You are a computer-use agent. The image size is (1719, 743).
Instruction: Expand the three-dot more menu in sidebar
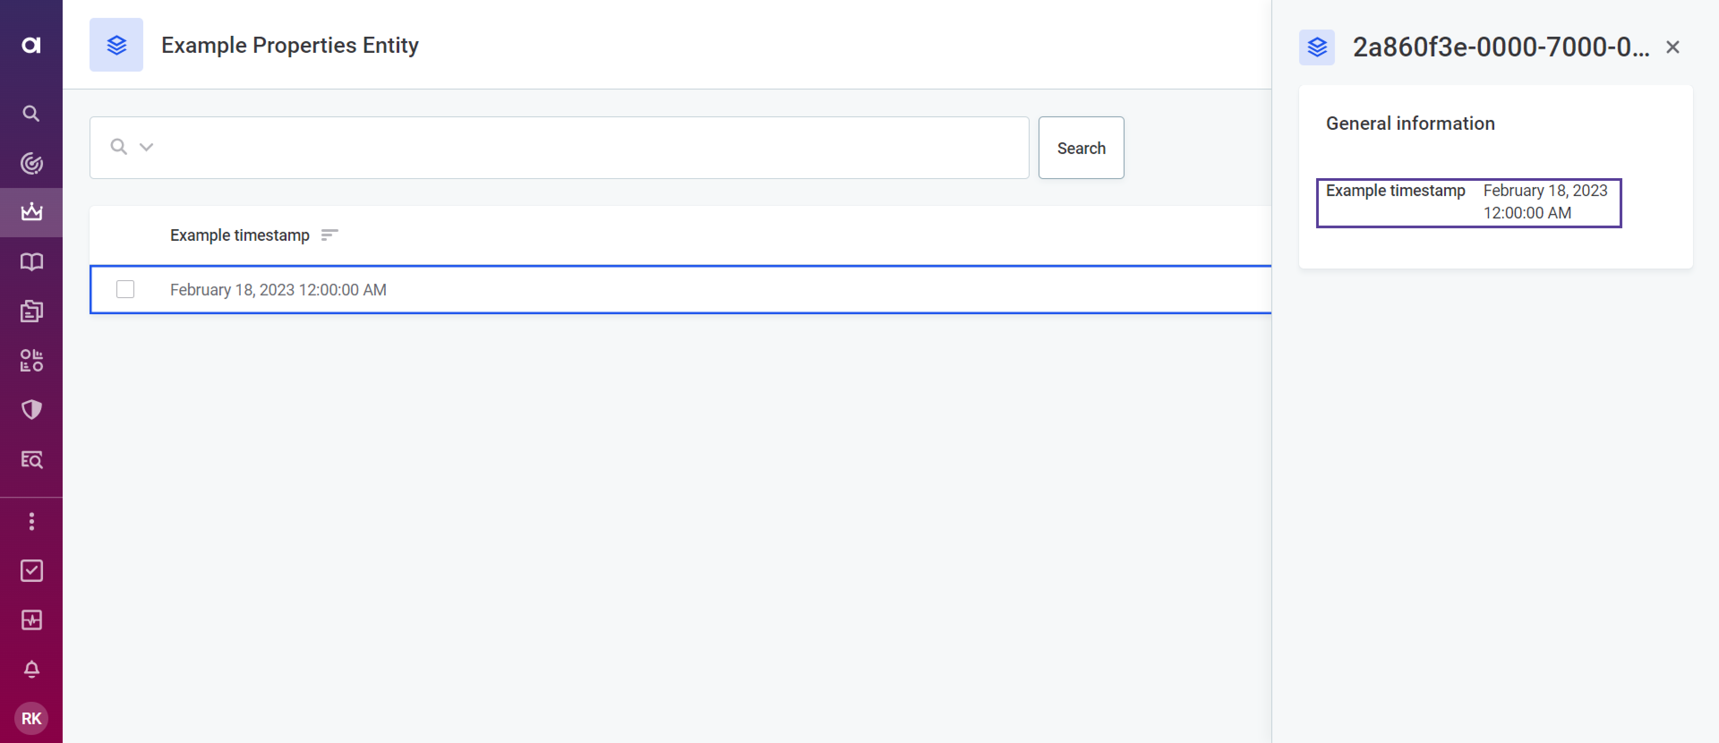[x=31, y=521]
